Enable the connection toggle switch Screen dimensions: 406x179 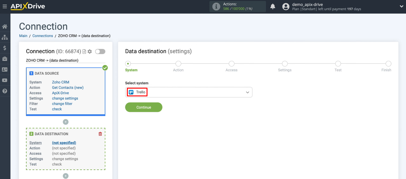(100, 51)
